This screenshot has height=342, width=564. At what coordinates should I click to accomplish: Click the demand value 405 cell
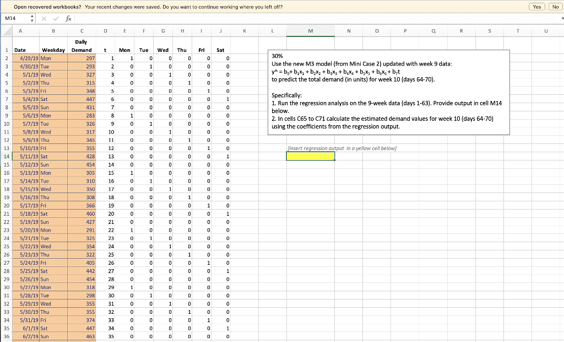point(82,263)
